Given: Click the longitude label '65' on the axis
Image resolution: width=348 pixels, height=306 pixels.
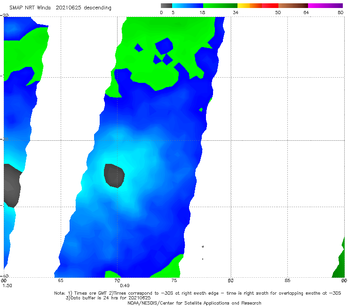Looking at the screenshot, I should tap(61, 281).
